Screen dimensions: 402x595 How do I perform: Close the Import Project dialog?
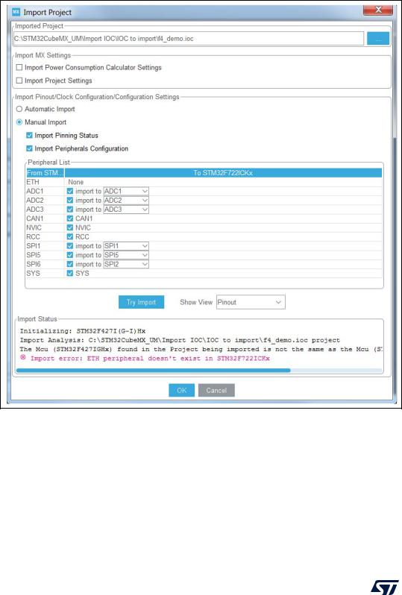377,10
